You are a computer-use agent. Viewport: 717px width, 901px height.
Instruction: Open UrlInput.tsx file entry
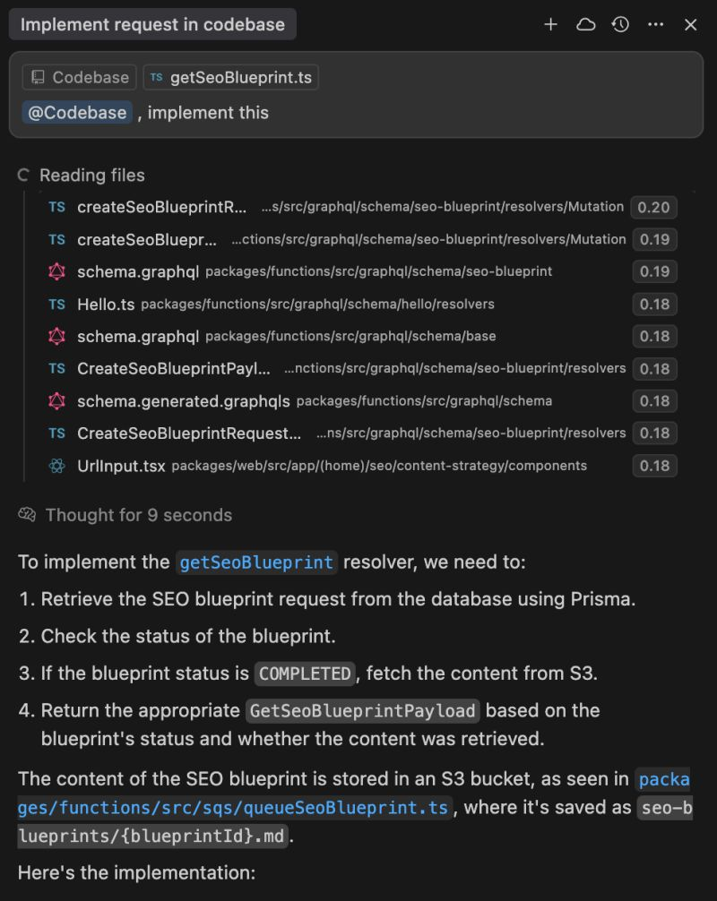pyautogui.click(x=121, y=466)
